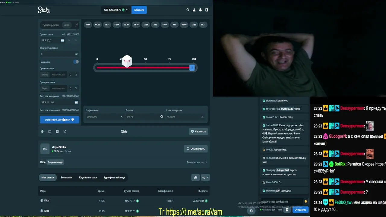The height and width of the screenshot is (217, 386).
Task: Open the balance currency dropdown arrow
Action: pyautogui.click(x=127, y=10)
